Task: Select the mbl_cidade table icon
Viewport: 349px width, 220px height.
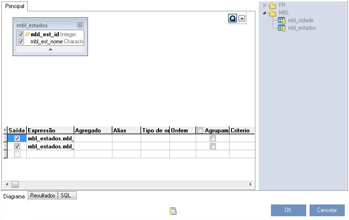Action: pos(281,20)
